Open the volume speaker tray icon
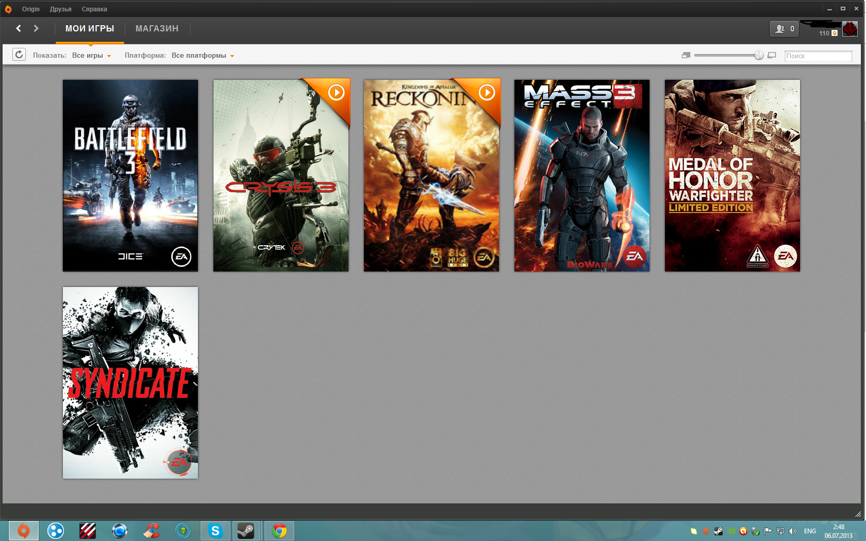The width and height of the screenshot is (866, 541). (793, 531)
